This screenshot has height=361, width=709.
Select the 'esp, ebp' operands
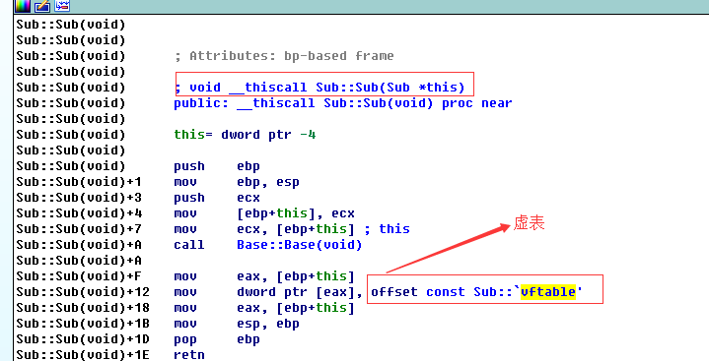click(x=268, y=324)
